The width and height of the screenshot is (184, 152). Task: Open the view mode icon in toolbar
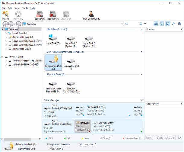coord(141,24)
